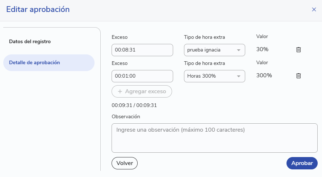Click the Aprobar button
The width and height of the screenshot is (322, 177).
click(x=302, y=163)
